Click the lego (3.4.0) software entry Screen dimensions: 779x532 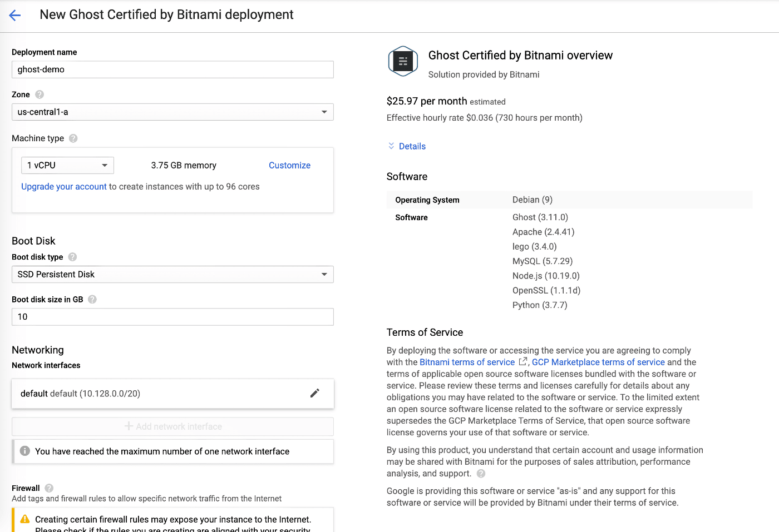click(535, 246)
